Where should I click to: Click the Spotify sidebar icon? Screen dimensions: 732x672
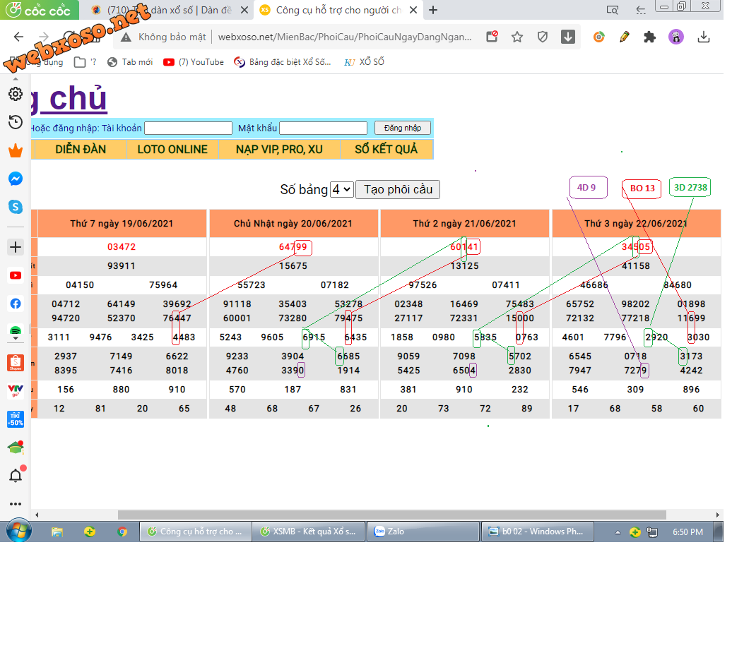pyautogui.click(x=16, y=331)
